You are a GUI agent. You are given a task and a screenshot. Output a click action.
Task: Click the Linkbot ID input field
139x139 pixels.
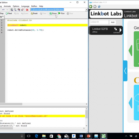click(99, 22)
